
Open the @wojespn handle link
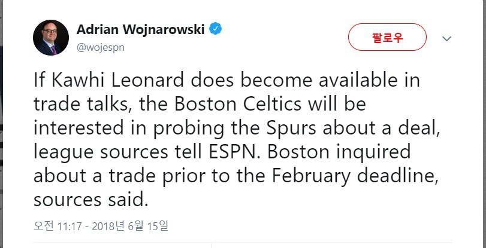coord(101,48)
